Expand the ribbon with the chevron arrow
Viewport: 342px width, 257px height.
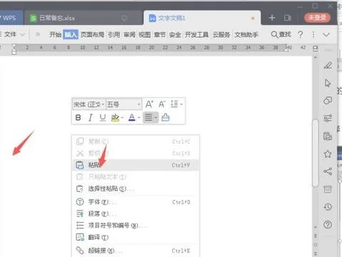pyautogui.click(x=326, y=35)
